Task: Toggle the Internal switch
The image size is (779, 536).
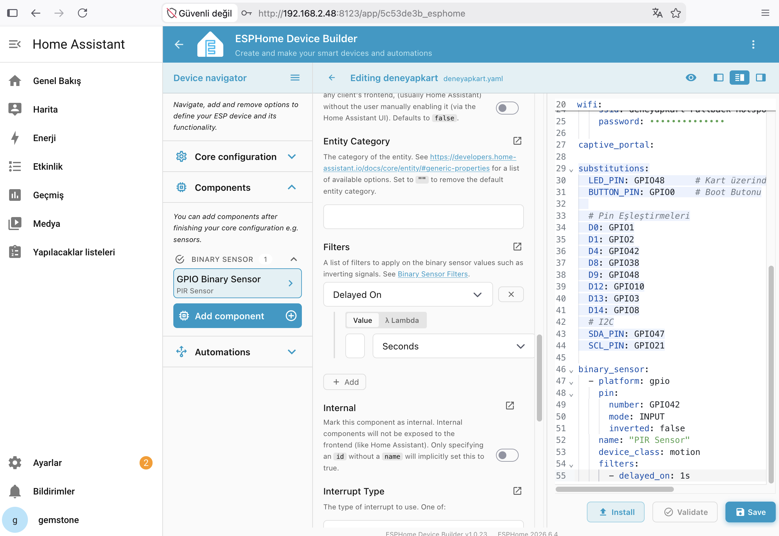Action: 507,456
